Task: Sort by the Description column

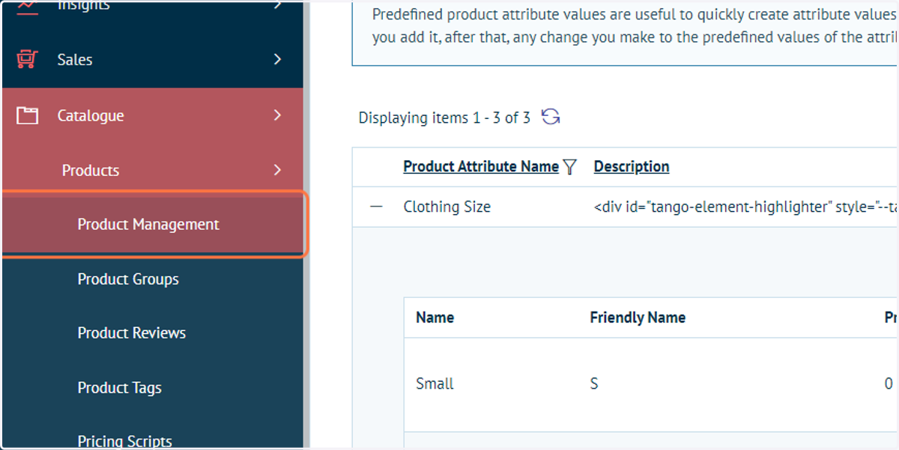Action: [632, 167]
